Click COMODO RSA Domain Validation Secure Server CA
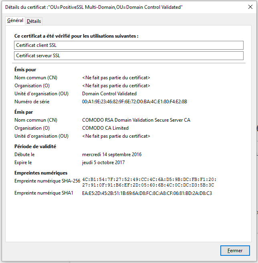The height and width of the screenshot is (263, 258). point(136,120)
